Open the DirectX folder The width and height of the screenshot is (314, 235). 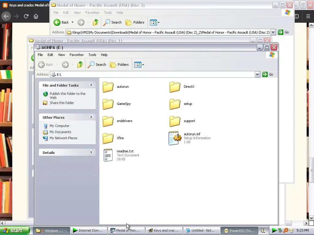182,87
